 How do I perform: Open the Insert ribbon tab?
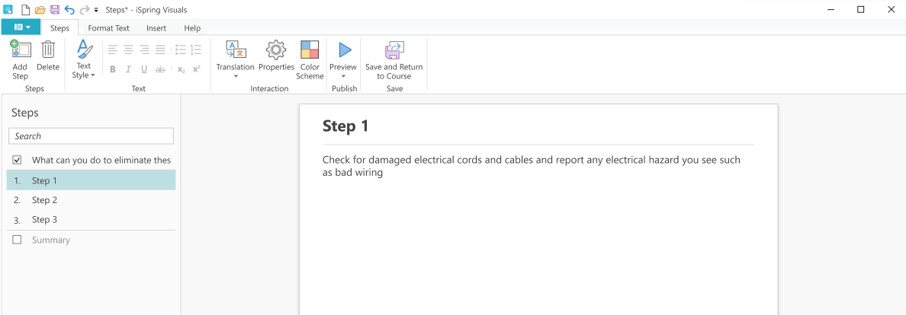coord(156,27)
